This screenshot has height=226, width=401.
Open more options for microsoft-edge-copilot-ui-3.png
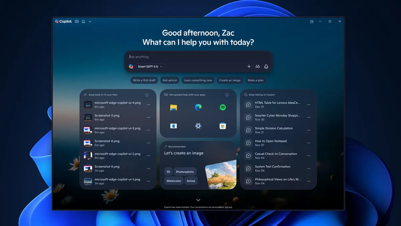148,130
